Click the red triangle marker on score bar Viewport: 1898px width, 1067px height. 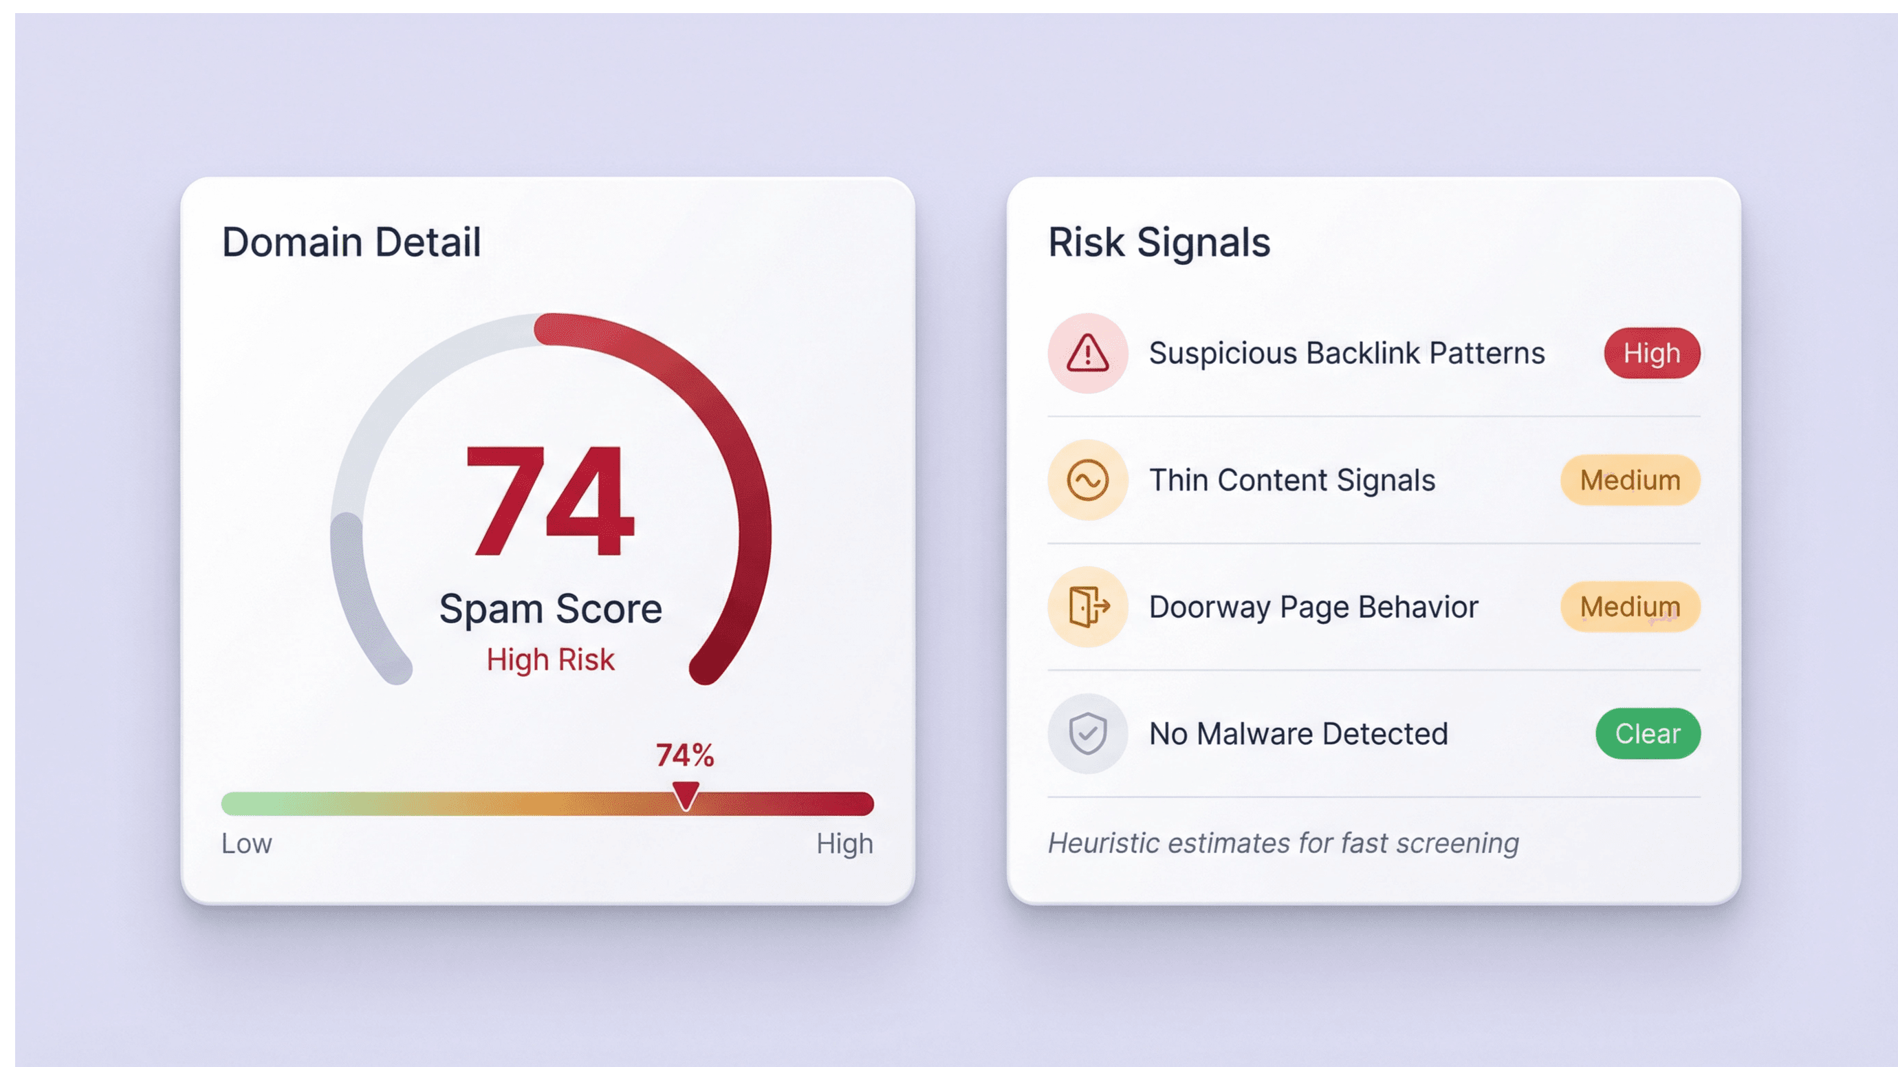[686, 796]
